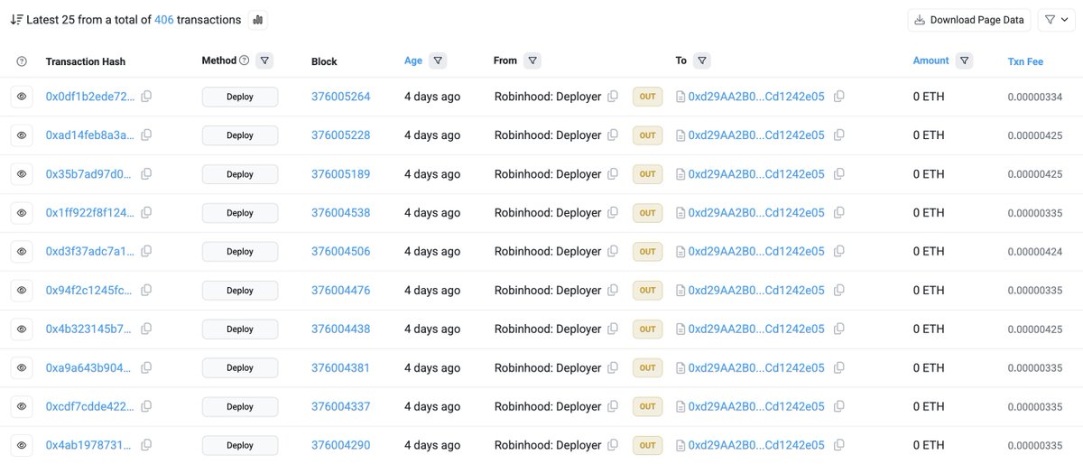Toggle preview eye for transaction 0xad14feb8a3a

click(23, 135)
